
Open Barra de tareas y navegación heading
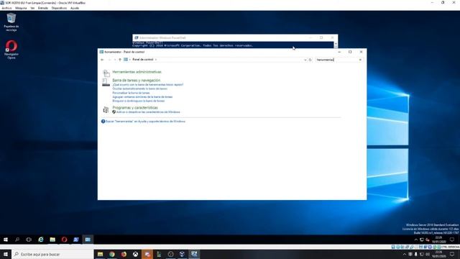(136, 80)
